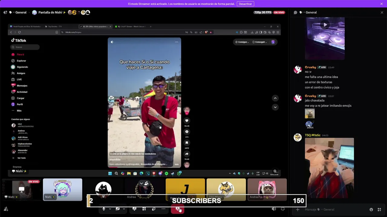Screen dimensions: 387x217
Task: Click the TikTok share arrow icon
Action: pyautogui.click(x=187, y=154)
